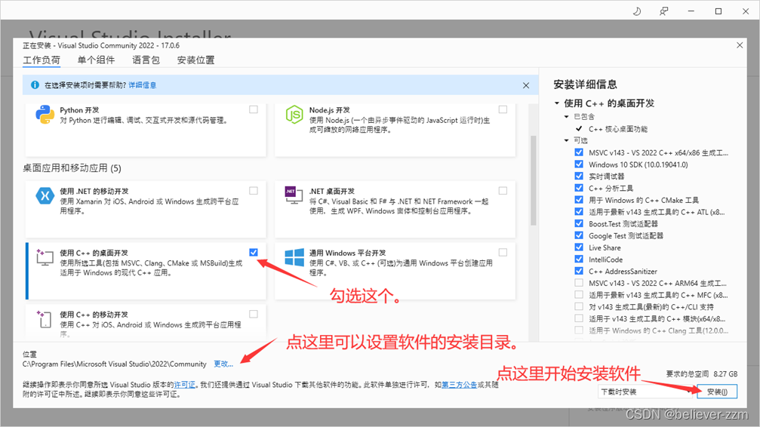Switch to the 单个组件 tab
This screenshot has width=760, height=427.
(x=96, y=60)
